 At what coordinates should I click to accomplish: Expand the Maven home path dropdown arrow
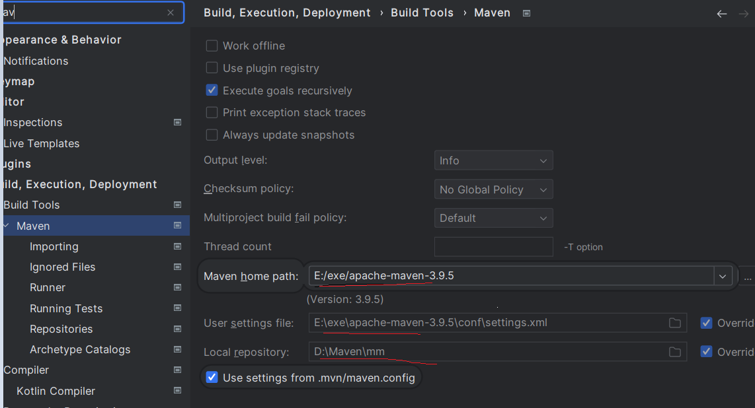[723, 277]
